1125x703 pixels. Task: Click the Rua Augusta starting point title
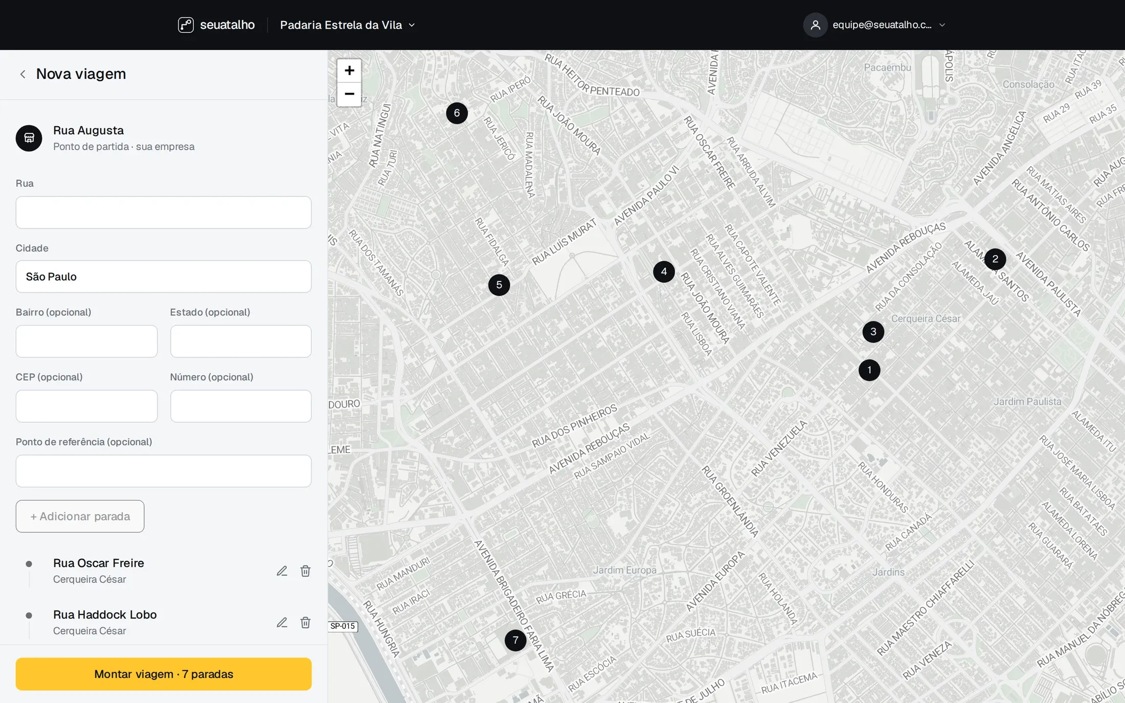click(88, 130)
